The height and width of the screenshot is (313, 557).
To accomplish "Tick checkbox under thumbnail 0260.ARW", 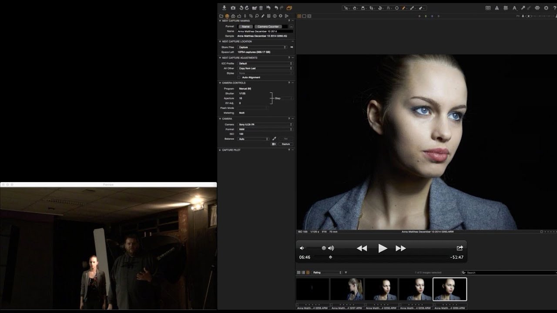I will coord(434,305).
